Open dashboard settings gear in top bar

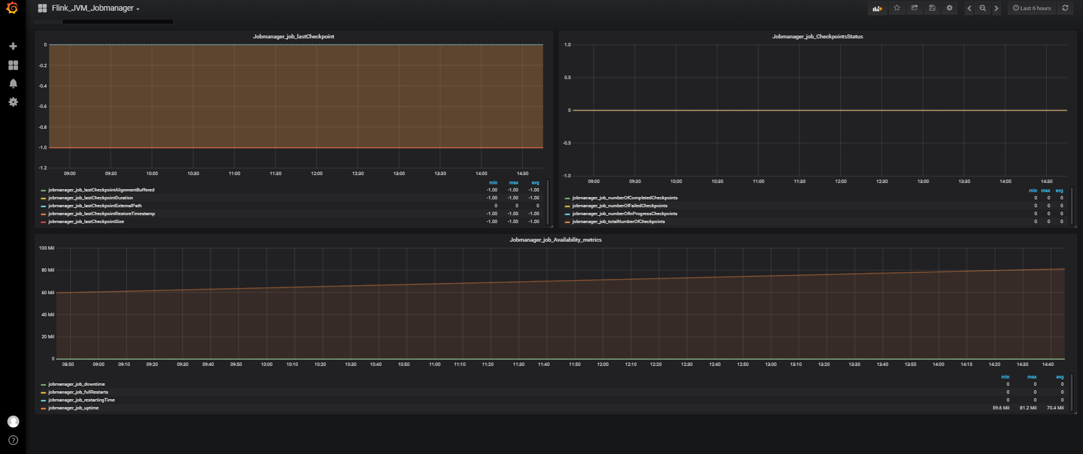tap(949, 8)
